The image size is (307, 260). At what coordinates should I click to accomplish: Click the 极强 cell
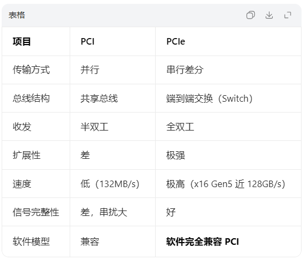click(x=175, y=156)
